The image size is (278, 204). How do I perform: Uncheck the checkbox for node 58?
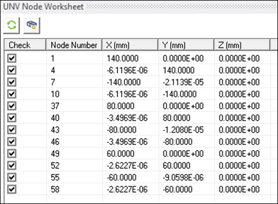pos(12,190)
